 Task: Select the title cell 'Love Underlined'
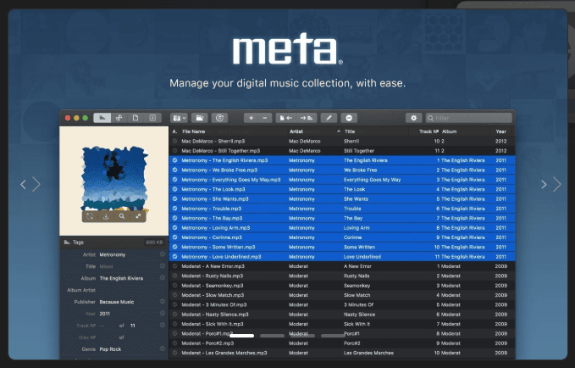[362, 257]
